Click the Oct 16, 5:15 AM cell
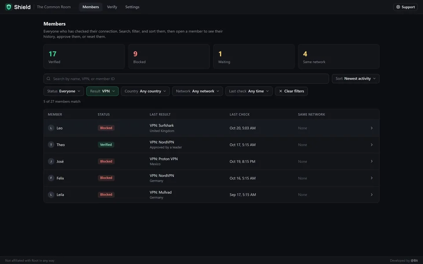 tap(242, 178)
